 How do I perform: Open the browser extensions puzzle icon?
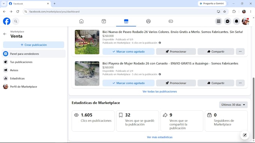coord(234,12)
